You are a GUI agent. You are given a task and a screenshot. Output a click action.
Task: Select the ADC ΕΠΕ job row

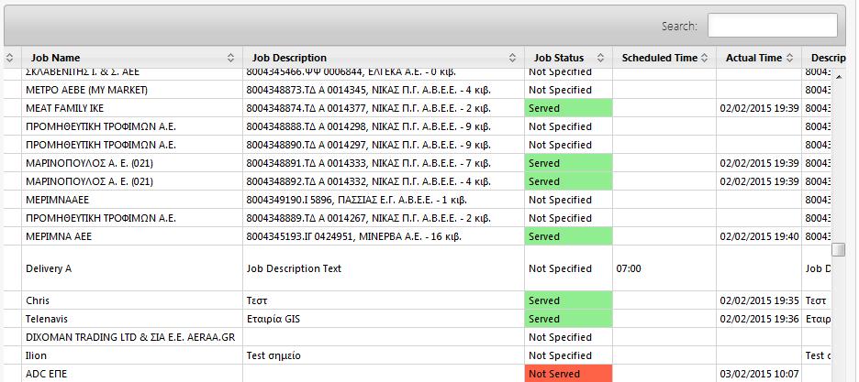pyautogui.click(x=418, y=374)
